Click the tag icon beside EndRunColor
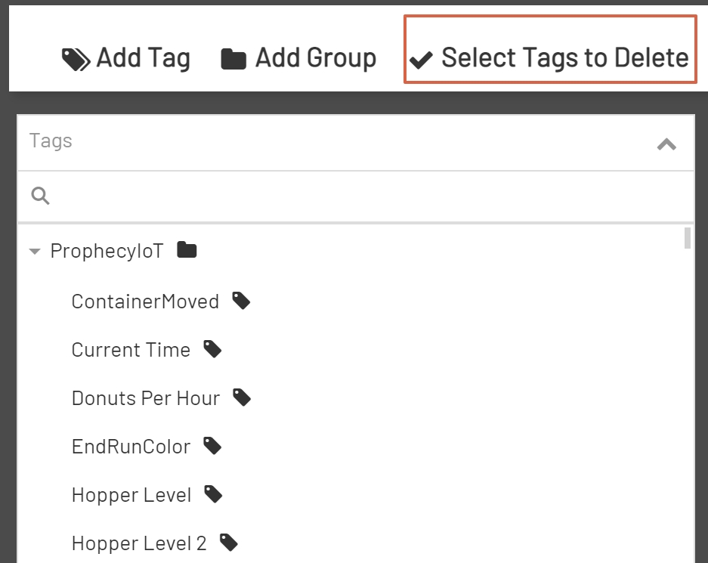 212,445
